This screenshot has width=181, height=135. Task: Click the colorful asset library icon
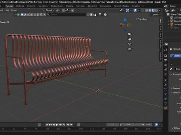click(18, 15)
